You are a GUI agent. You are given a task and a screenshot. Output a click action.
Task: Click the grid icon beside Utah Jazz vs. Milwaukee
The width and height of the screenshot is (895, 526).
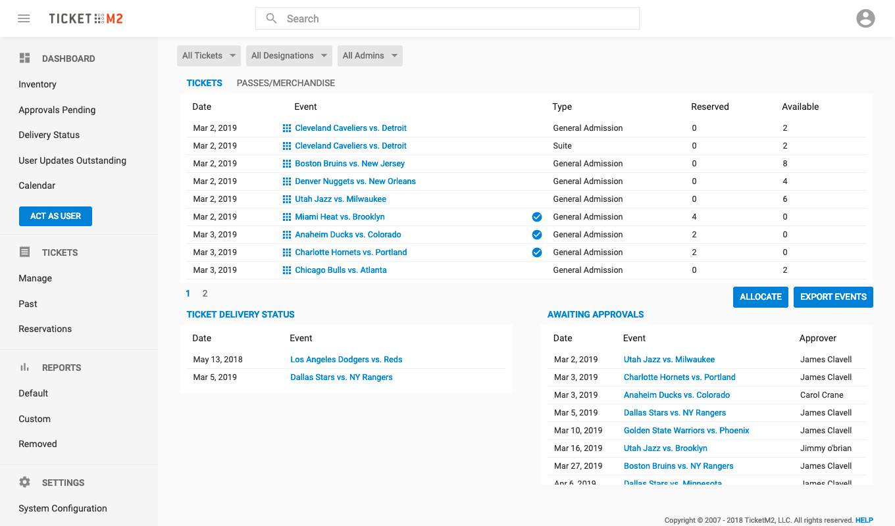point(286,199)
